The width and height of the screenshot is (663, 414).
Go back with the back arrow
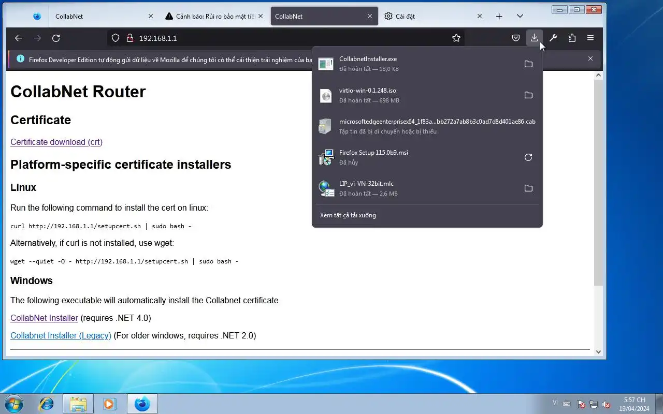[x=19, y=38]
